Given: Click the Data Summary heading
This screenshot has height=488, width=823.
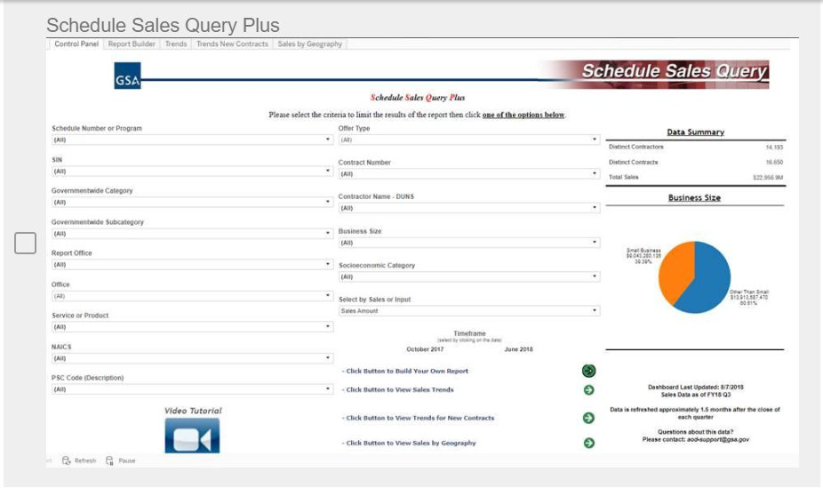Looking at the screenshot, I should 695,132.
